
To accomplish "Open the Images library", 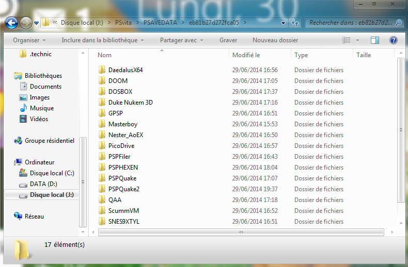I will tap(35, 97).
